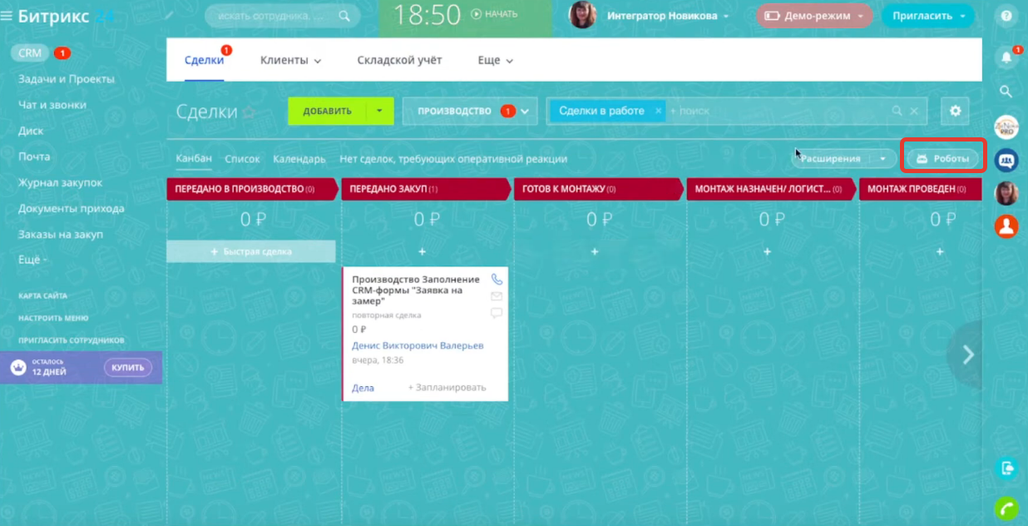Open the КАРТА САЙТА link
The width and height of the screenshot is (1028, 526).
(43, 296)
